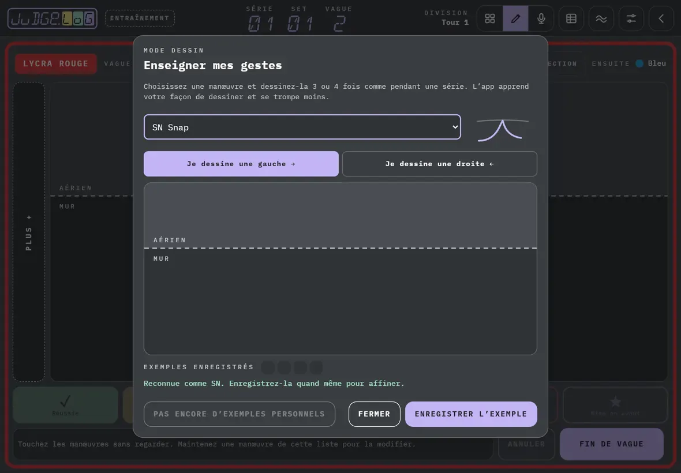
Task: Click the "Enseigner mes gestes" heading
Action: (x=213, y=65)
